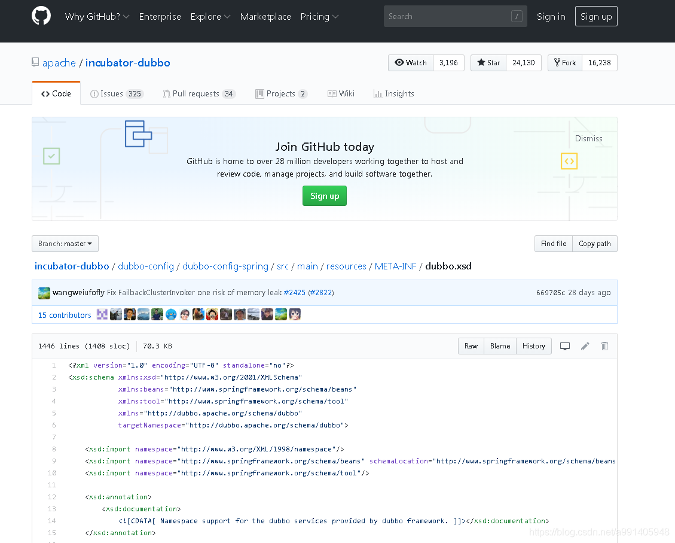Open the resources breadcrumb folder
This screenshot has width=675, height=543.
click(346, 266)
